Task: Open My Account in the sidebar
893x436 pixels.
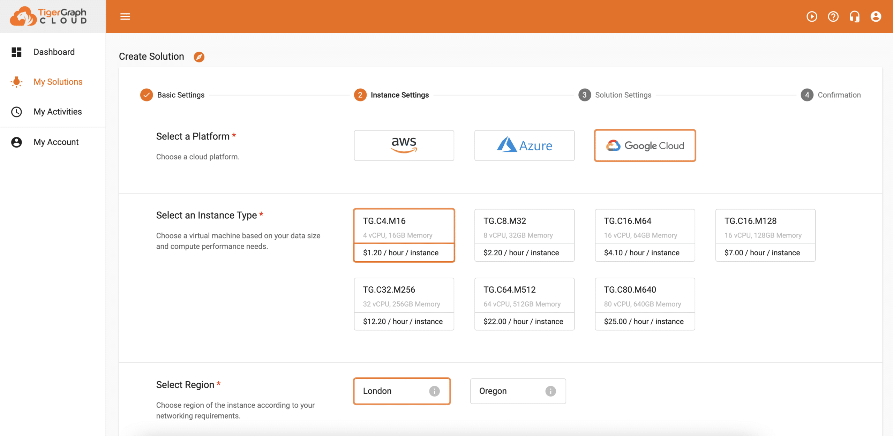Action: [53, 142]
